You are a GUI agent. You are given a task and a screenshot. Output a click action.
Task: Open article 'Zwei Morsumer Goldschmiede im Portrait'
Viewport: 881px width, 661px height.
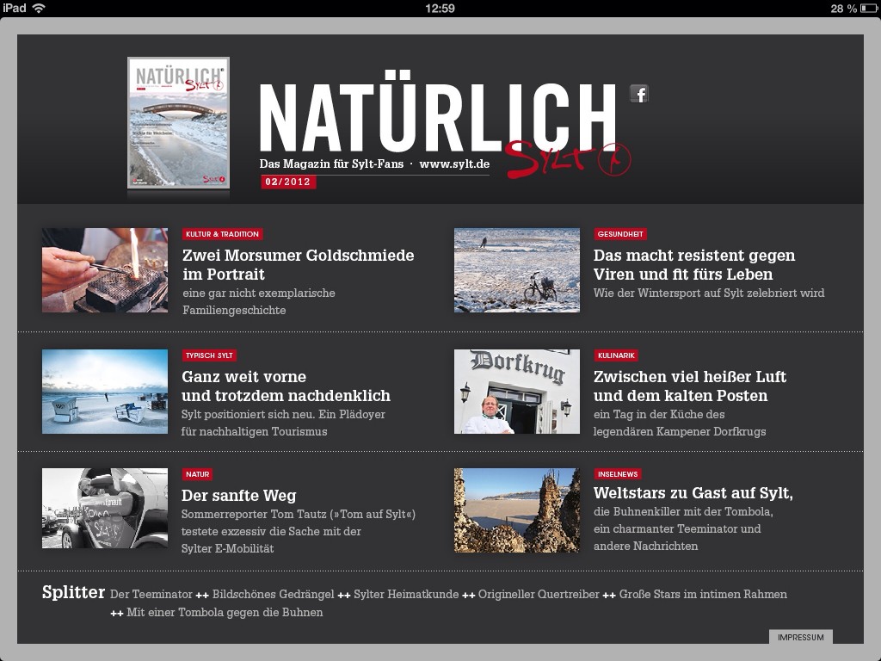297,265
